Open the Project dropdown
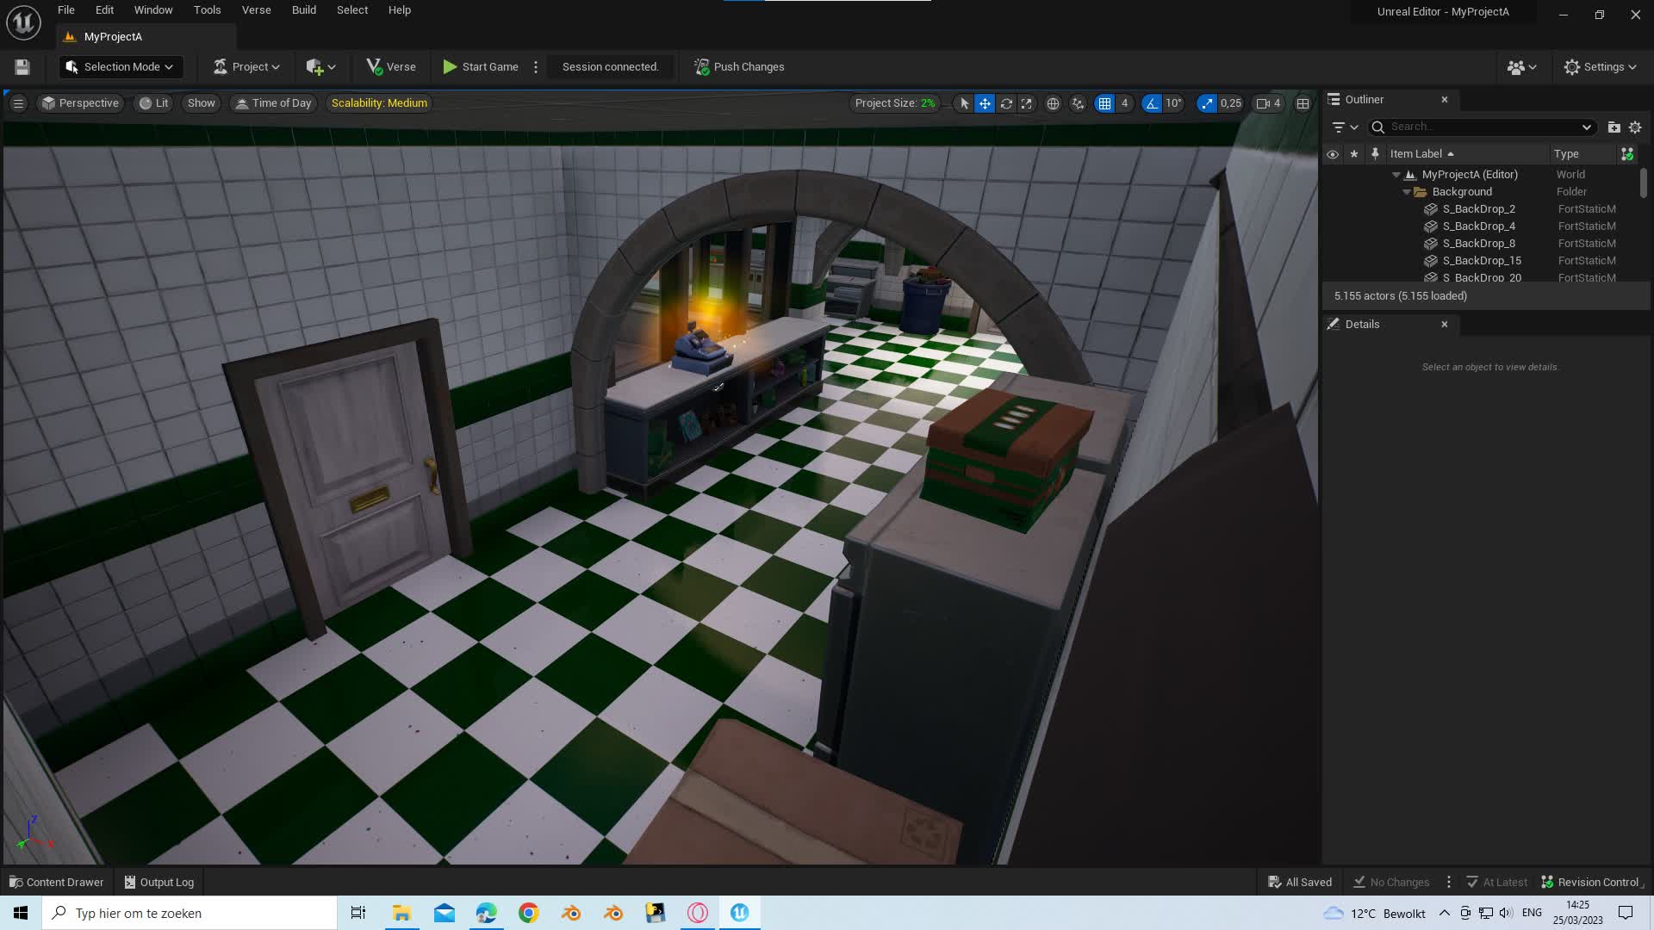This screenshot has height=930, width=1654. pyautogui.click(x=246, y=67)
